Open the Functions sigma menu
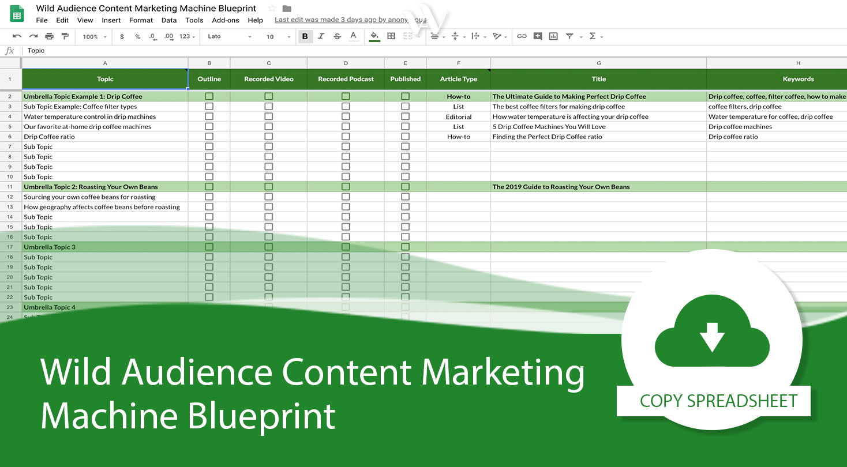The image size is (847, 467). point(595,36)
